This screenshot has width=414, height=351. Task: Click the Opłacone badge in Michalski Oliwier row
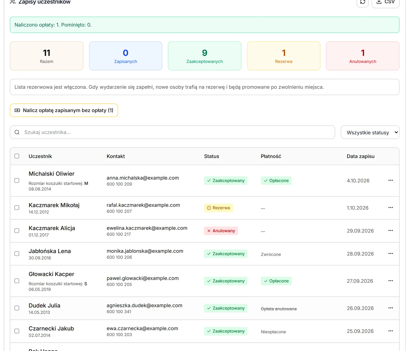click(276, 180)
